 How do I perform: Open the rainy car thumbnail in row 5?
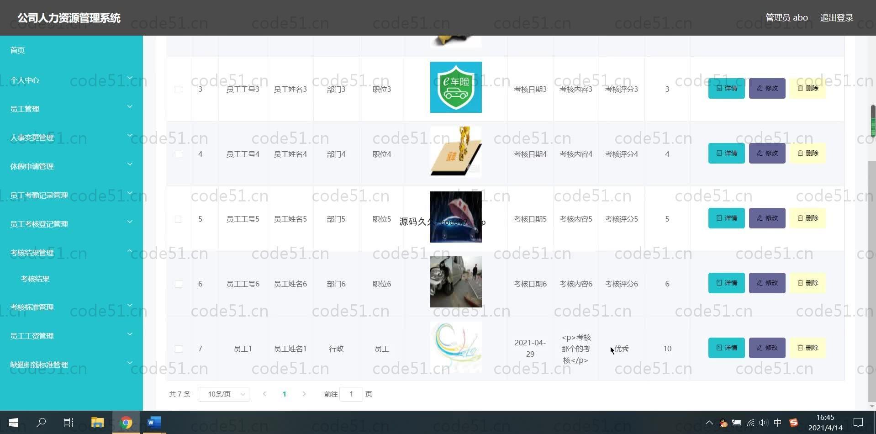pos(456,217)
